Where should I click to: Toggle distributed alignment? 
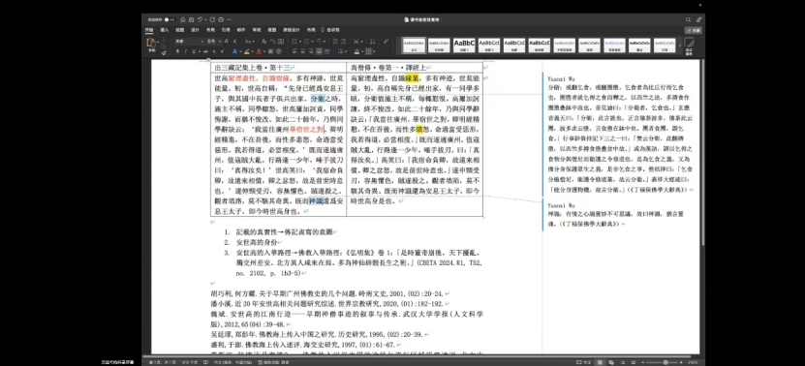point(327,51)
